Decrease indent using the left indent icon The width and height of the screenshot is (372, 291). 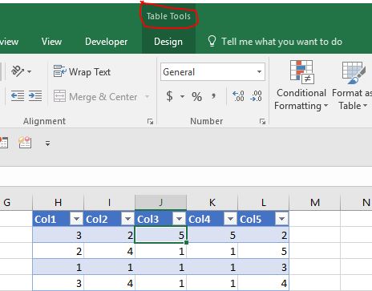point(18,95)
